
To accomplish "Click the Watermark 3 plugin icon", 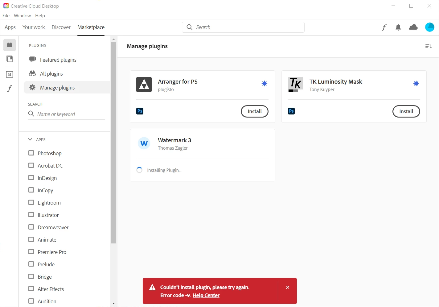I will coord(144,143).
